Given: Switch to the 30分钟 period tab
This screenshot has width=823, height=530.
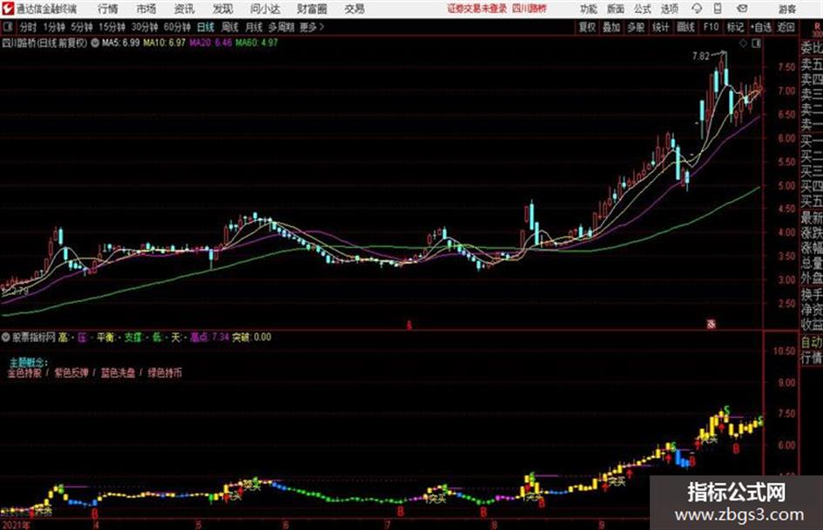Looking at the screenshot, I should (x=145, y=27).
